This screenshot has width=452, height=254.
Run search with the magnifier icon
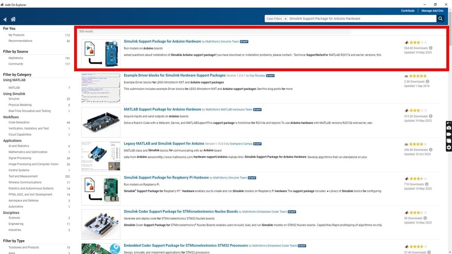440,18
